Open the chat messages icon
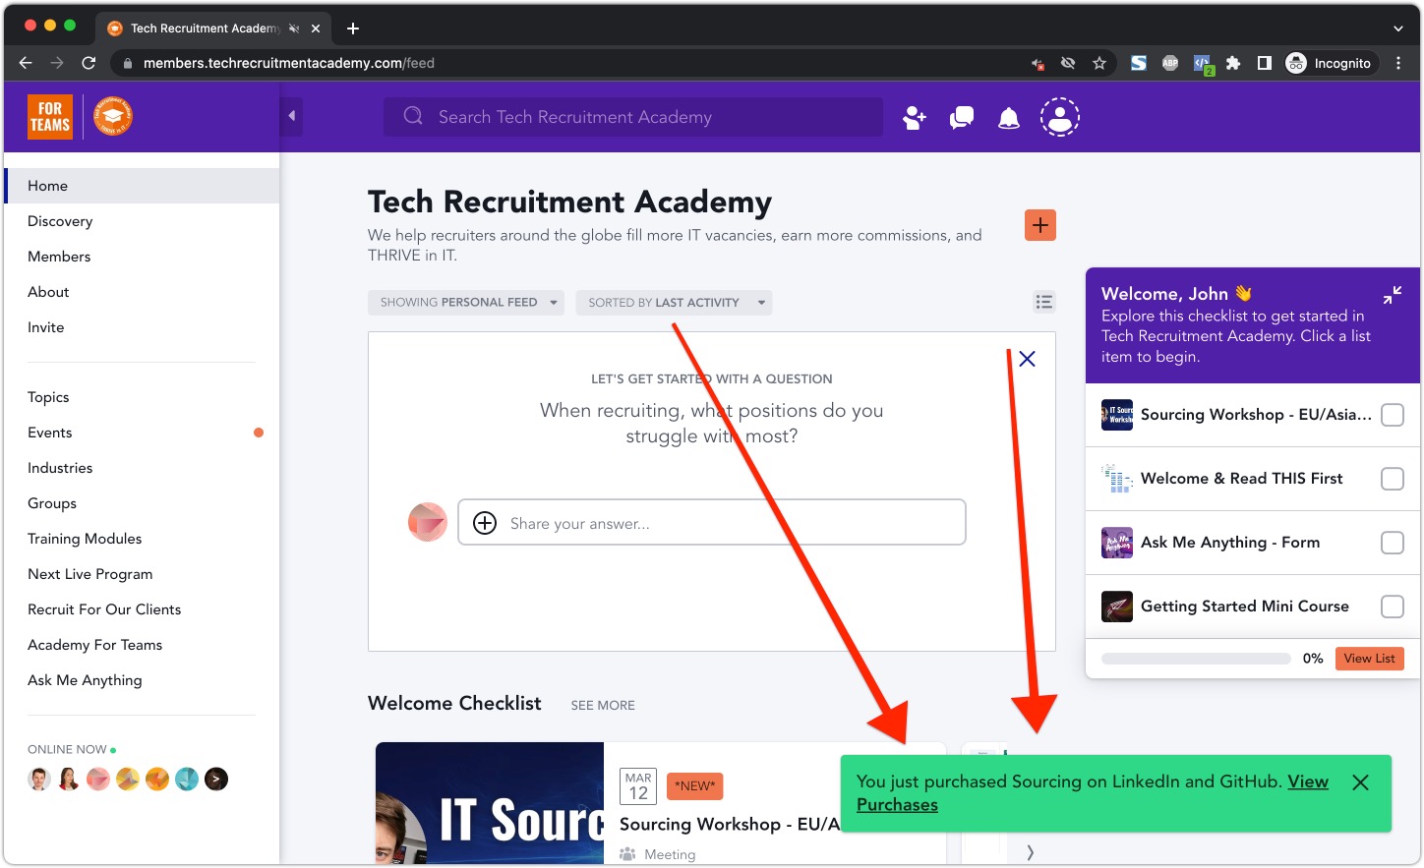Viewport: 1424px width, 868px height. (962, 118)
